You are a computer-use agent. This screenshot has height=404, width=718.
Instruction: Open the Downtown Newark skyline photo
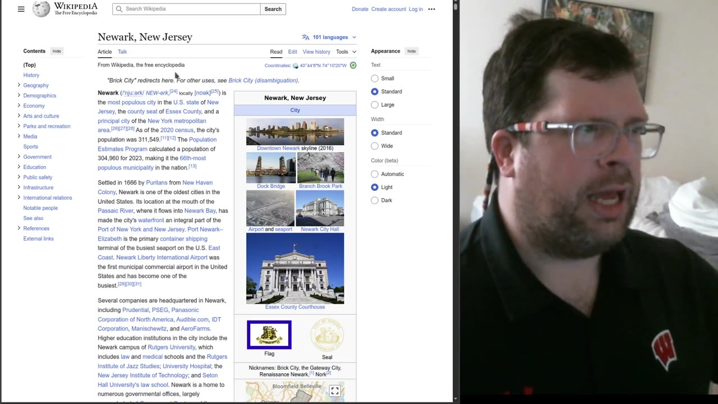click(x=295, y=131)
